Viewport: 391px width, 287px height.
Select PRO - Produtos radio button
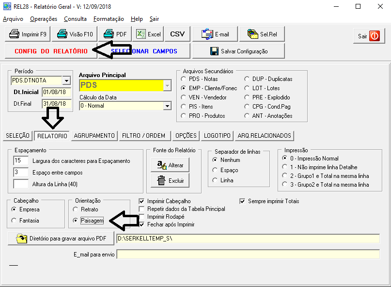tap(183, 116)
